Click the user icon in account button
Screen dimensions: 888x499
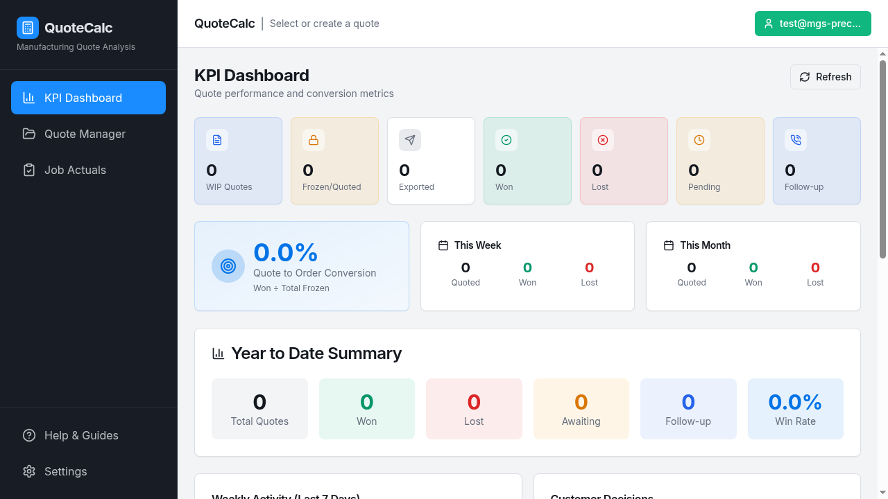point(769,24)
